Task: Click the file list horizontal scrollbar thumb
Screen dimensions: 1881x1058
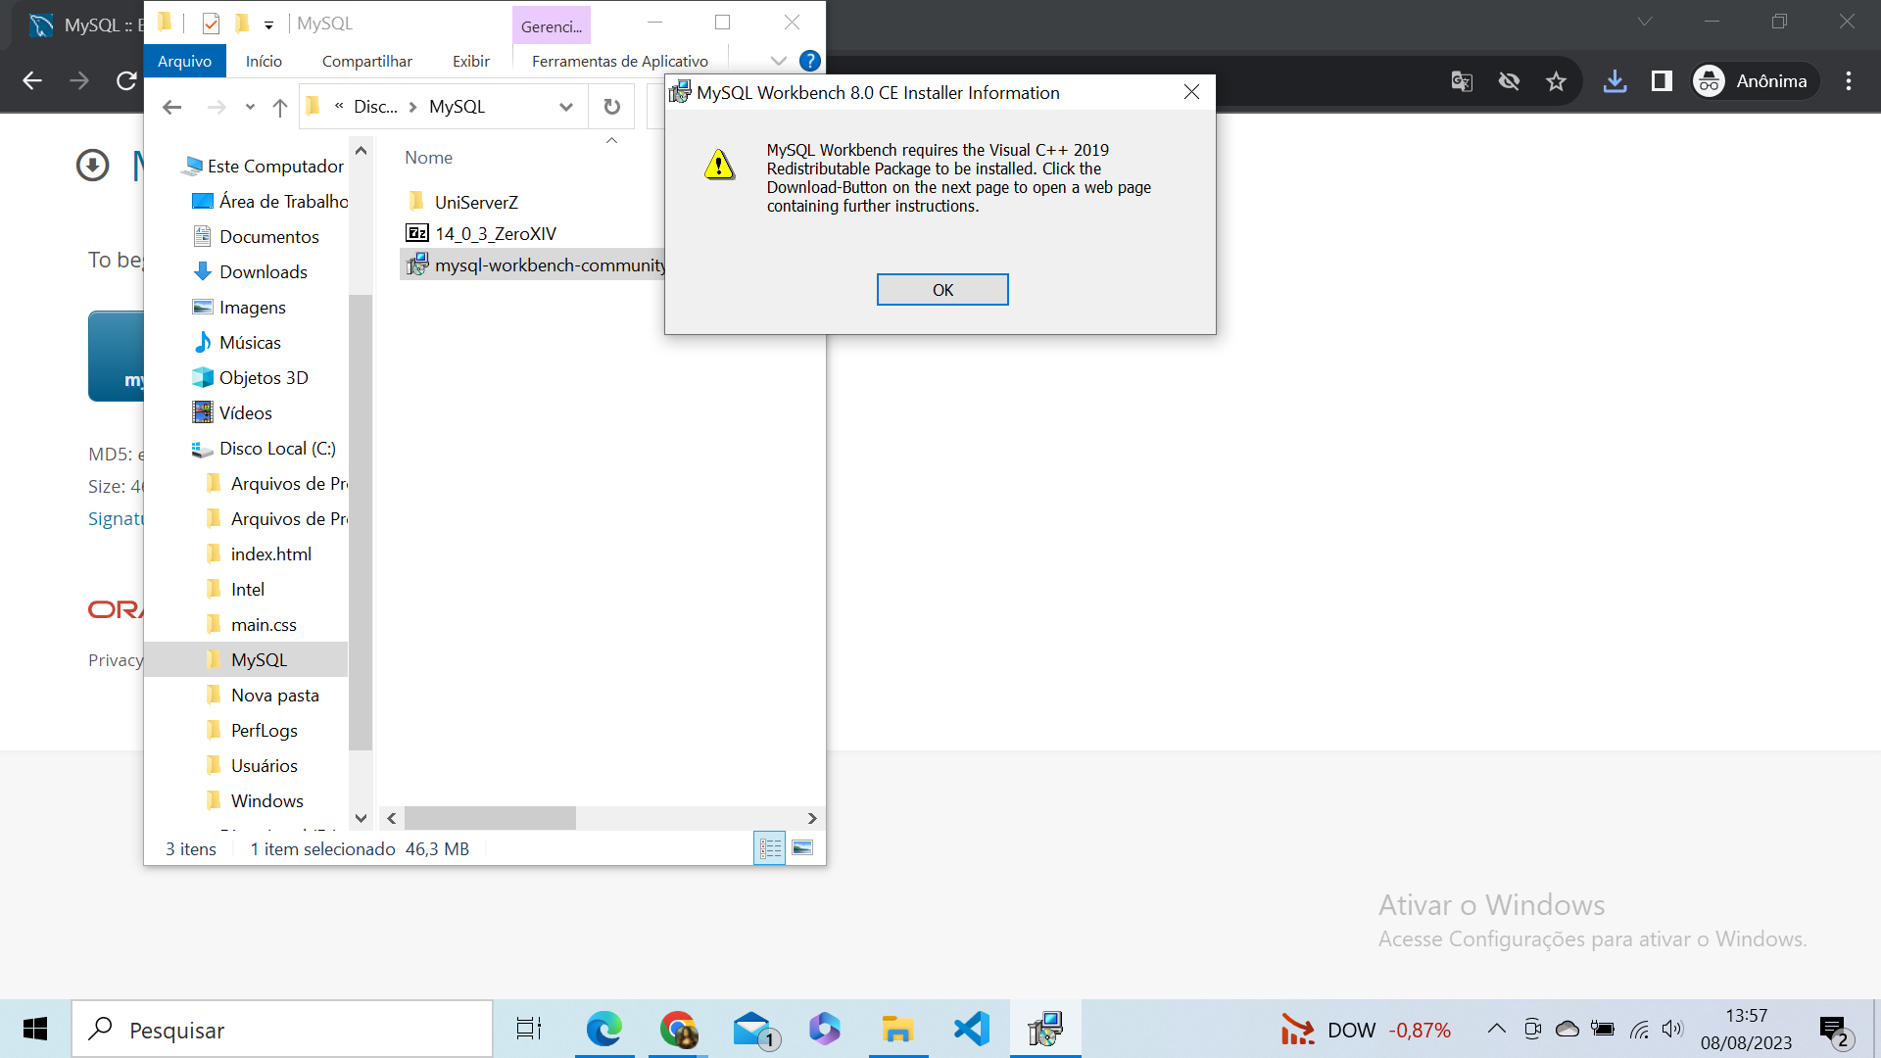Action: (490, 818)
